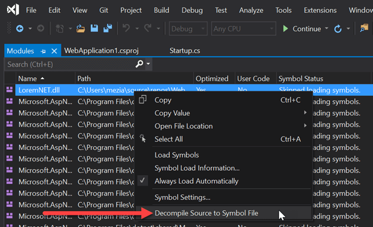This screenshot has width=373, height=227.
Task: Click in the Search (Ctrl+E) field
Action: (x=70, y=64)
